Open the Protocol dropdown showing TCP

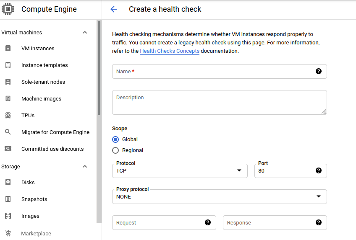(180, 171)
